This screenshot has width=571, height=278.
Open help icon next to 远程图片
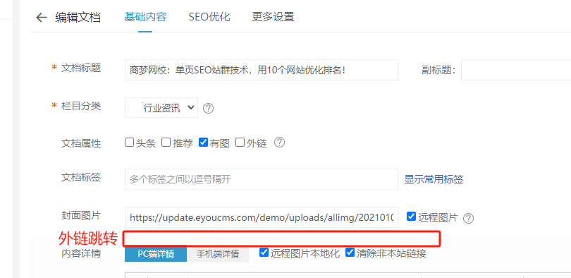point(468,218)
